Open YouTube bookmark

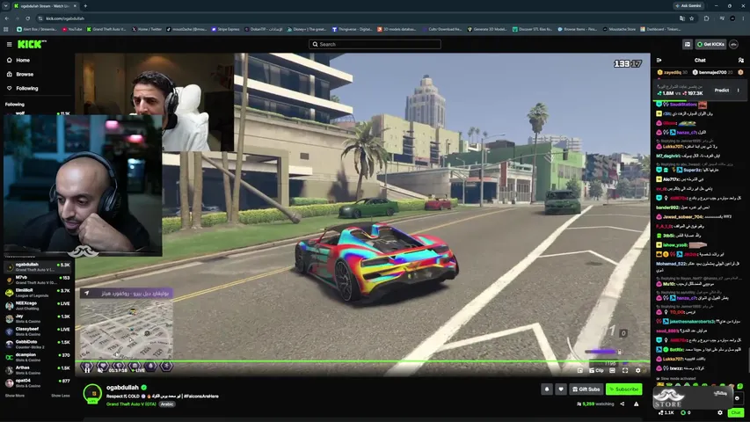[72, 29]
